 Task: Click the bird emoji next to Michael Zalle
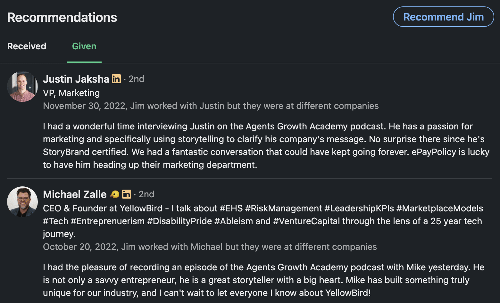coord(114,194)
